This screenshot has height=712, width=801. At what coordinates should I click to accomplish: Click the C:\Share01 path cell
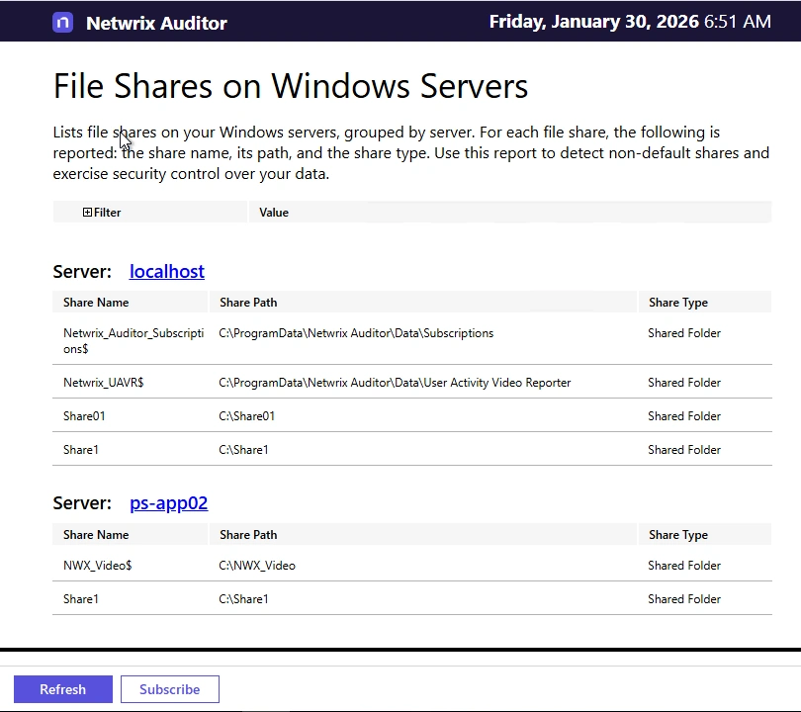pyautogui.click(x=247, y=415)
